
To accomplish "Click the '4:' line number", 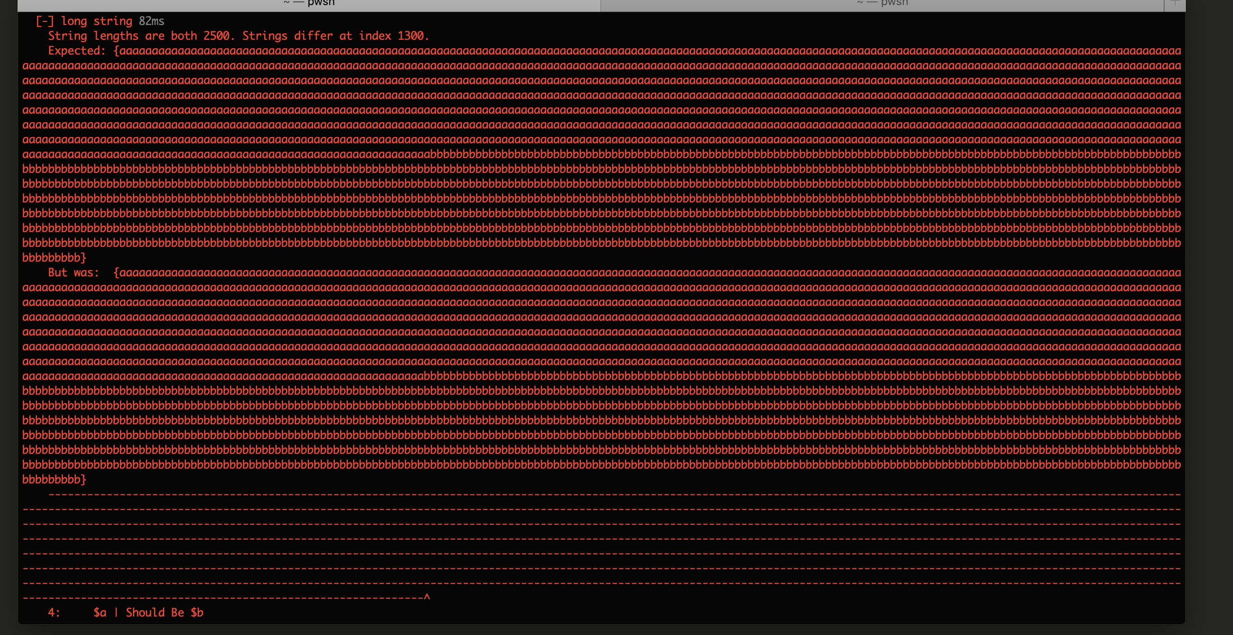I will [54, 612].
